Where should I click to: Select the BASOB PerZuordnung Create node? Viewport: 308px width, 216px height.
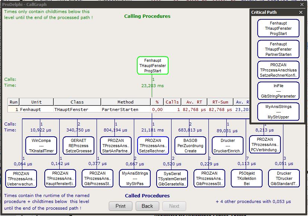[190, 146]
